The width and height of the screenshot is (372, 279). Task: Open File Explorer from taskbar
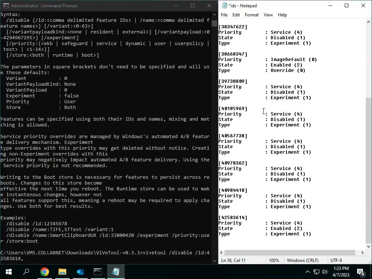point(62,271)
